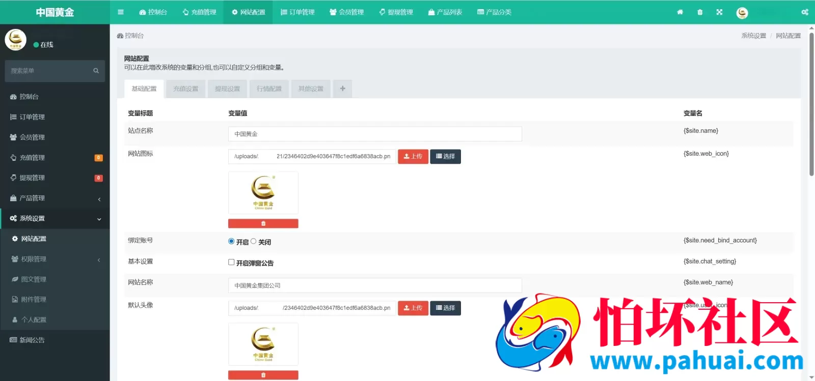Click the home icon in top bar

coord(680,12)
